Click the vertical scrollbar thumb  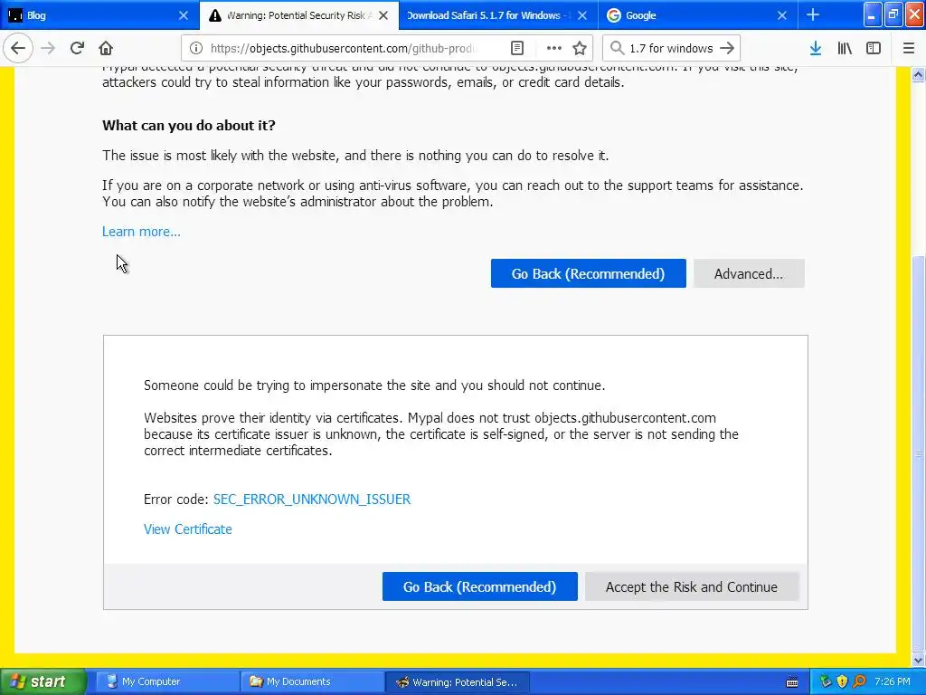click(x=919, y=452)
